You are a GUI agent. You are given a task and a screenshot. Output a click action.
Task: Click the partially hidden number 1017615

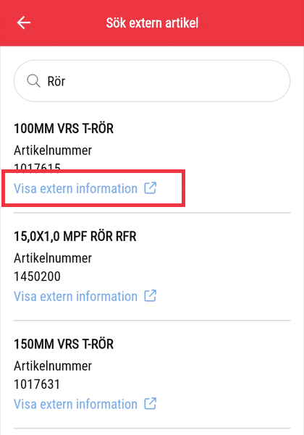point(37,167)
